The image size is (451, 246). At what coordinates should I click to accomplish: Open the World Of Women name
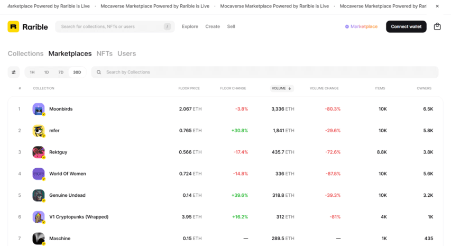[68, 174]
